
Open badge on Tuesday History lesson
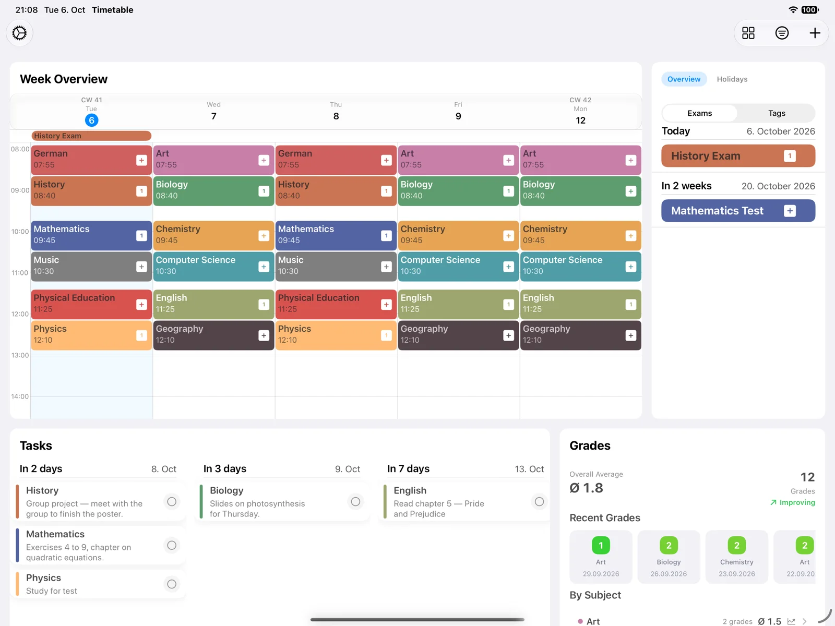[141, 191]
